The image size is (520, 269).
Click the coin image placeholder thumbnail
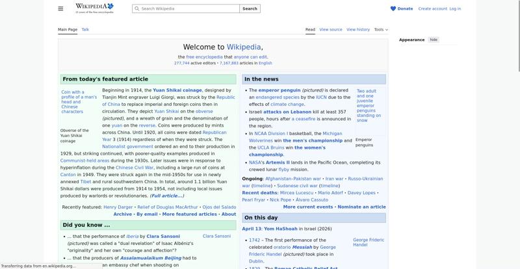pos(79,102)
